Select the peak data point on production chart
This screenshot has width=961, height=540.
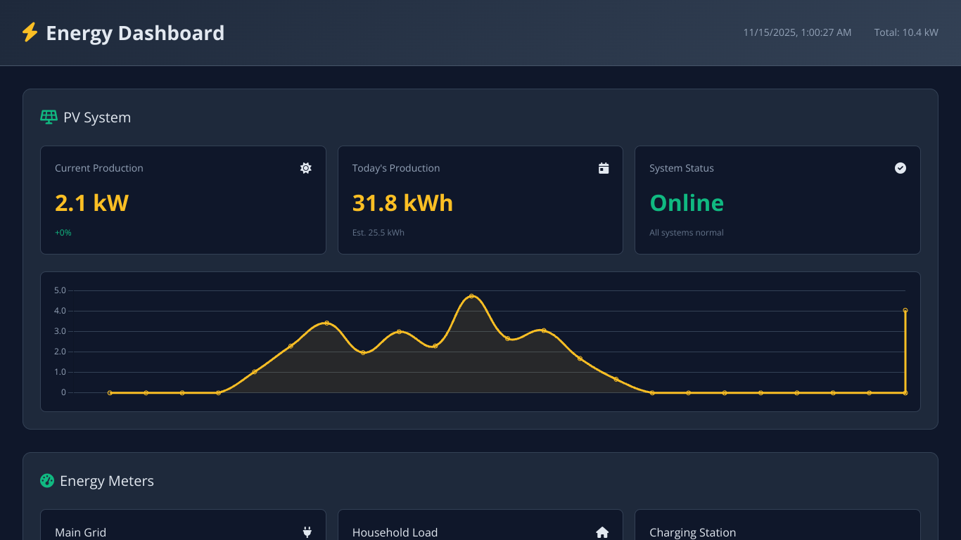(x=471, y=296)
